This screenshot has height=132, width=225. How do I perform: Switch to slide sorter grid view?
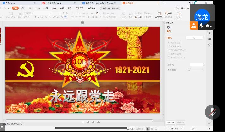coord(152,129)
